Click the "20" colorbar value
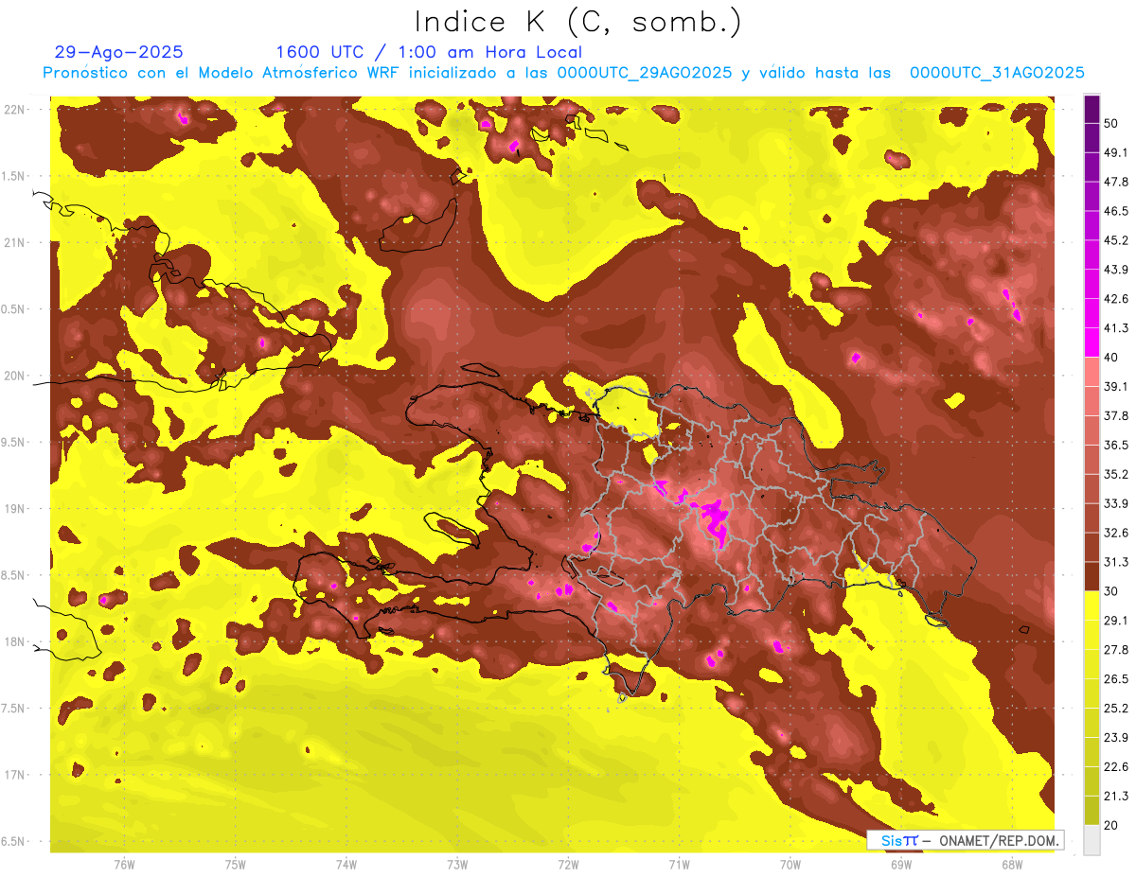 point(1111,825)
